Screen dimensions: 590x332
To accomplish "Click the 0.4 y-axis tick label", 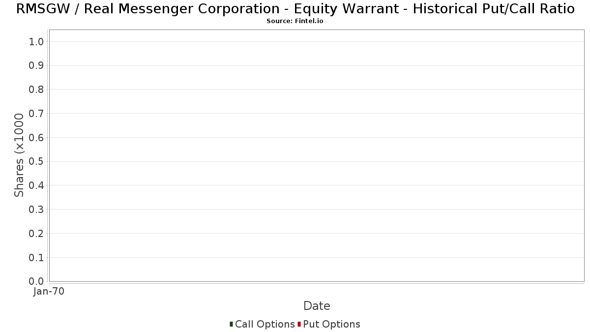I will click(37, 185).
